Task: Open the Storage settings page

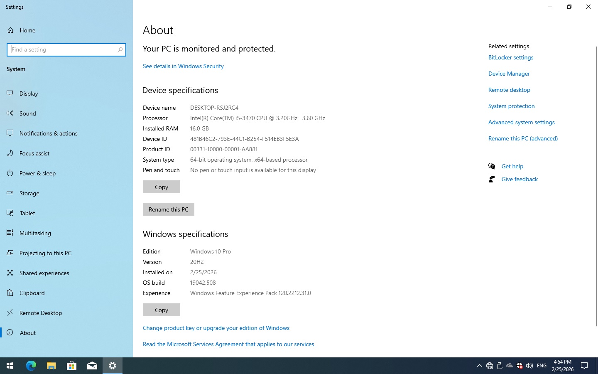Action: point(66,193)
